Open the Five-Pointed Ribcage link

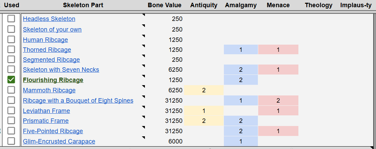[53, 131]
